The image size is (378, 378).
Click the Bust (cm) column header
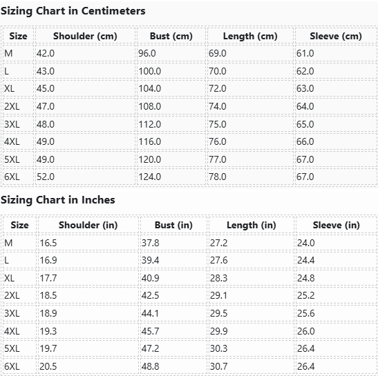click(x=171, y=36)
